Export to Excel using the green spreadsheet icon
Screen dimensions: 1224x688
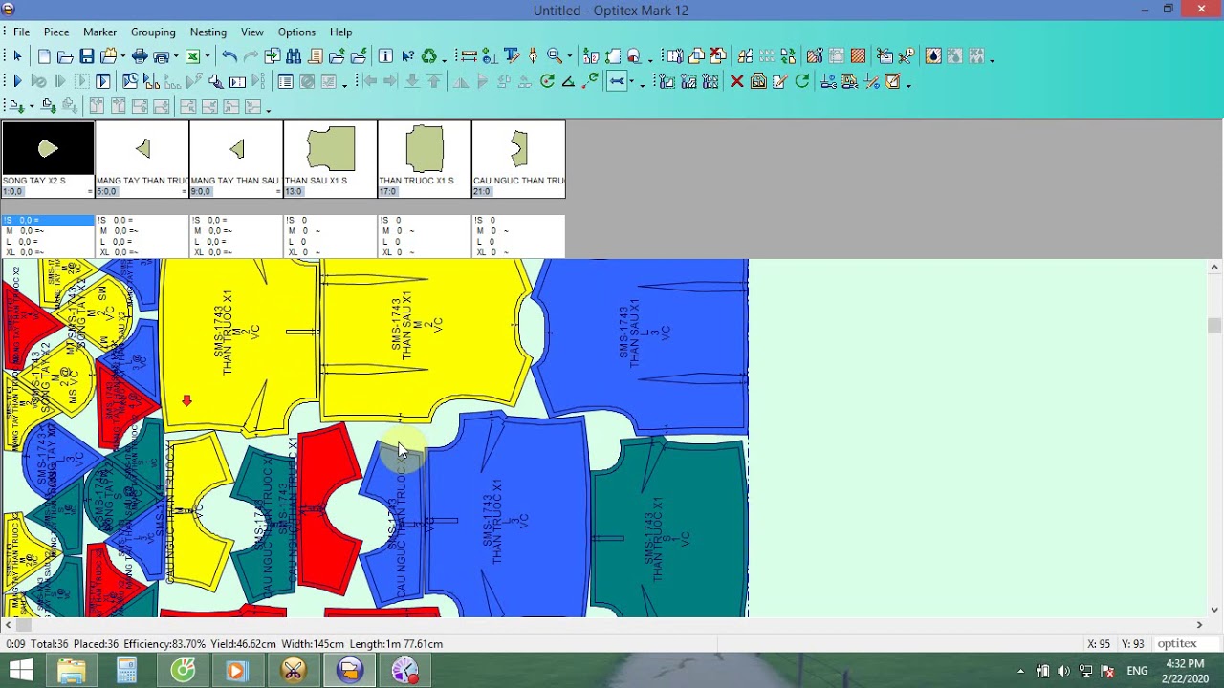tap(192, 56)
